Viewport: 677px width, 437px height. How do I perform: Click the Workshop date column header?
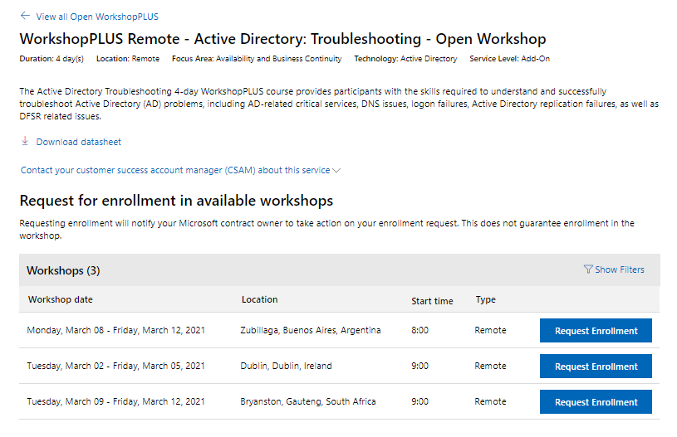coord(61,299)
